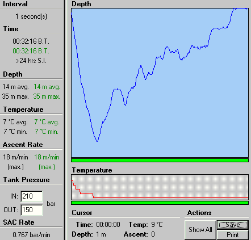Save the dive profile
This screenshot has width=251, height=240.
pos(233,225)
